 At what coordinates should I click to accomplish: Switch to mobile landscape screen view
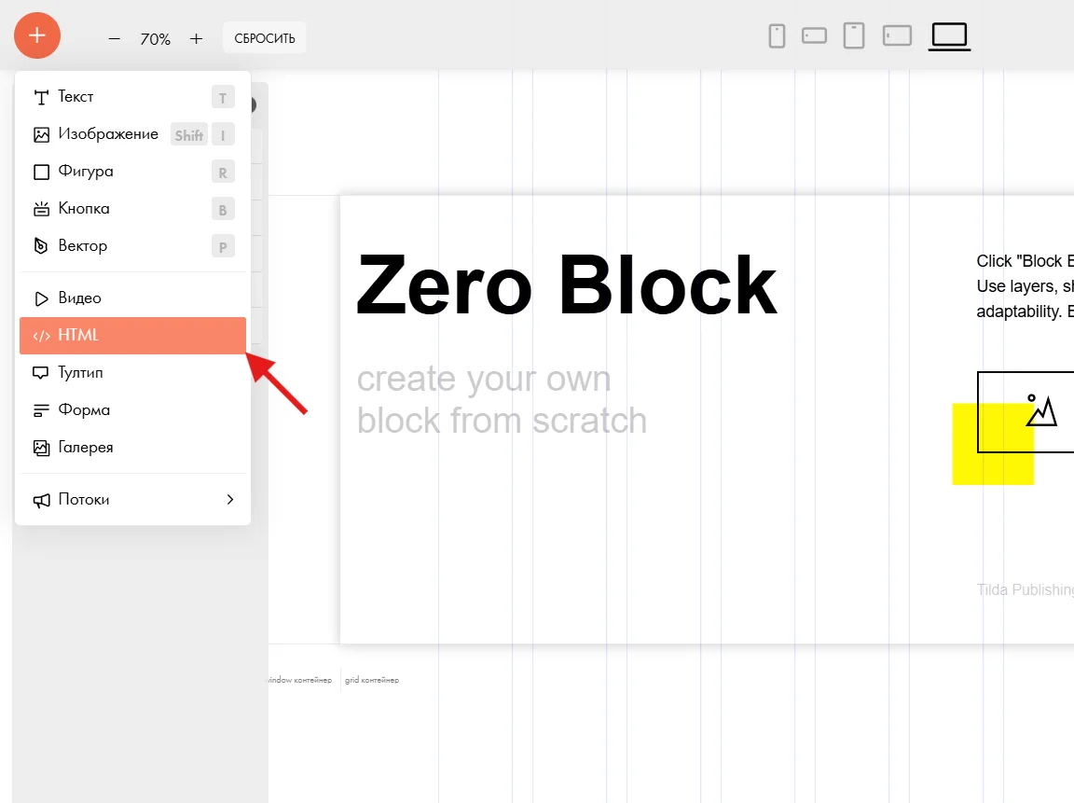click(815, 35)
